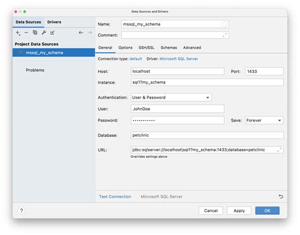Image resolution: width=300 pixels, height=235 pixels.
Task: Click the Overrides settings above hint
Action: coord(149,156)
